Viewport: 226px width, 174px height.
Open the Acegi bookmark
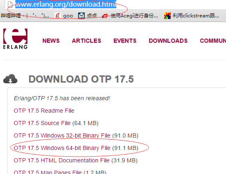[130, 16]
